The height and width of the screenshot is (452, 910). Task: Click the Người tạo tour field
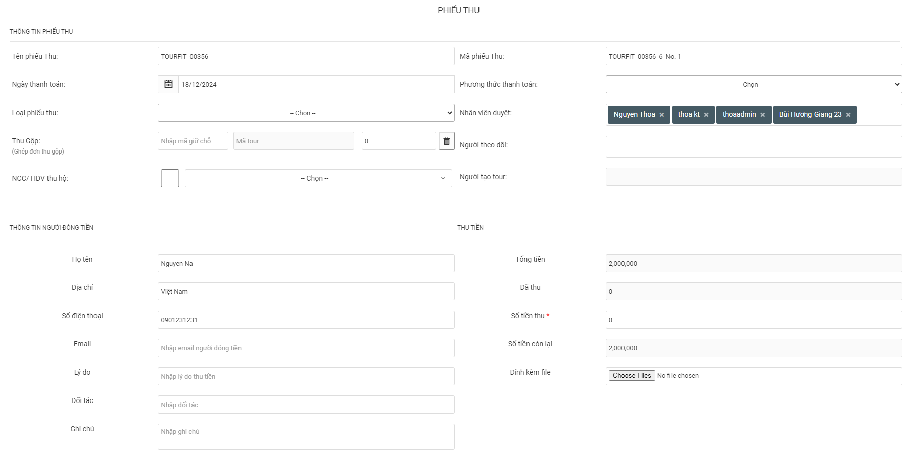(x=753, y=177)
